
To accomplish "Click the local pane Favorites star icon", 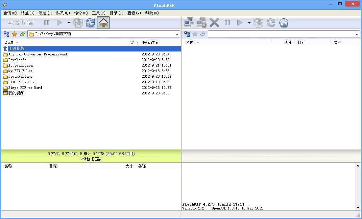I will pos(14,34).
